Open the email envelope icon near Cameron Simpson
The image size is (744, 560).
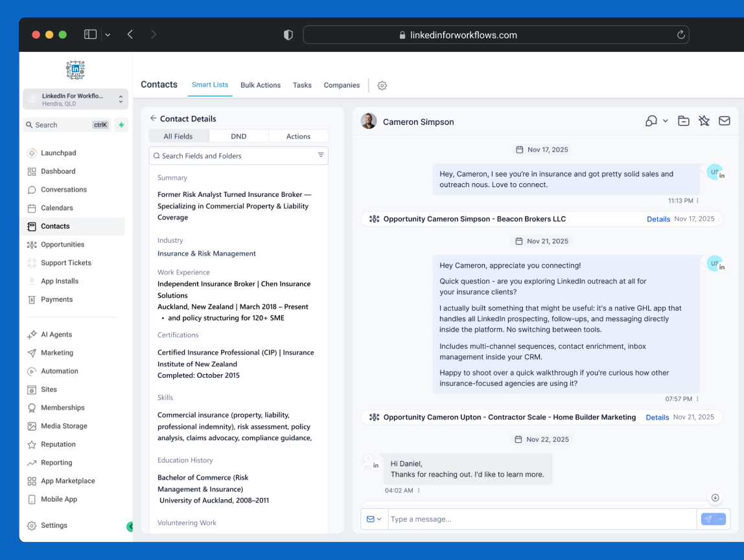[725, 120]
